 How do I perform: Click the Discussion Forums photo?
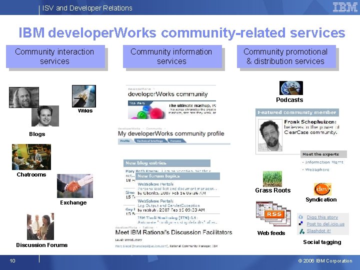coord(40,226)
